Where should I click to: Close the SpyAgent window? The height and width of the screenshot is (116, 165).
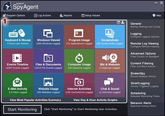161,3
